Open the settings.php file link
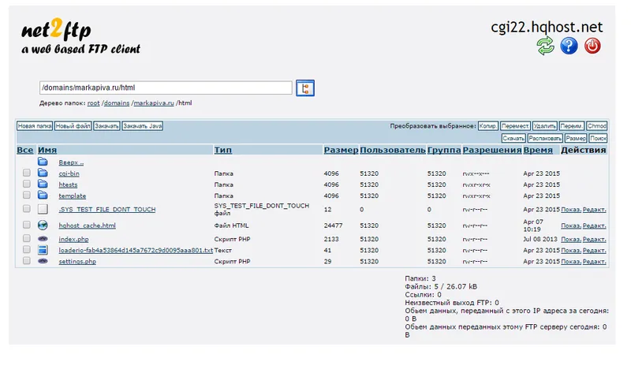Viewport: 631px width, 373px height. click(x=77, y=262)
